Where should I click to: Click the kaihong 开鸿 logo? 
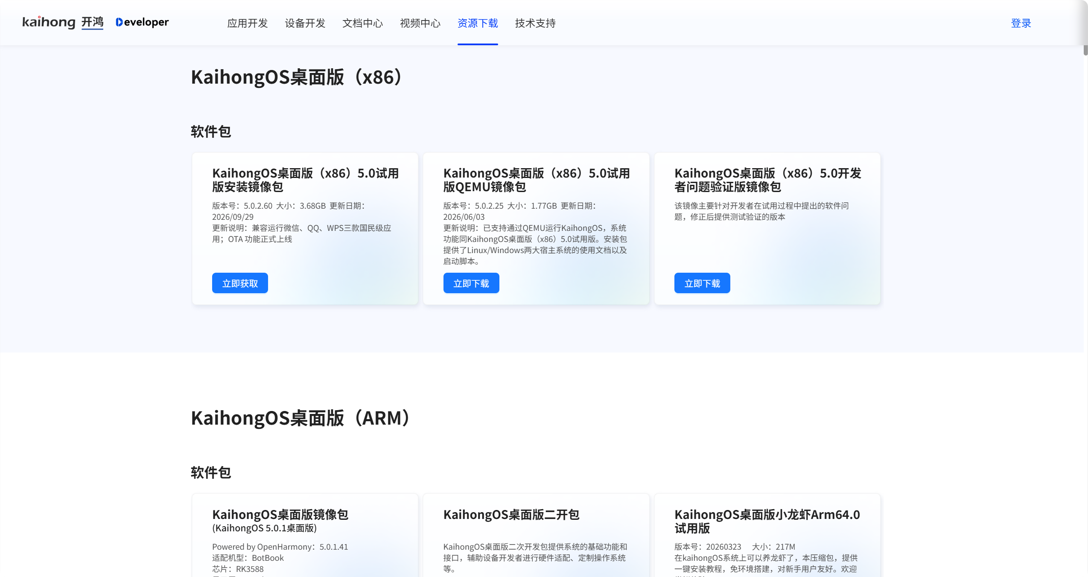click(x=63, y=22)
